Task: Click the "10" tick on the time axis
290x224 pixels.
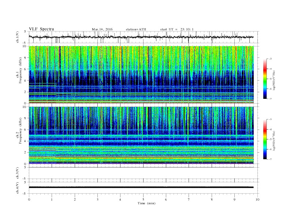Action: point(257,199)
